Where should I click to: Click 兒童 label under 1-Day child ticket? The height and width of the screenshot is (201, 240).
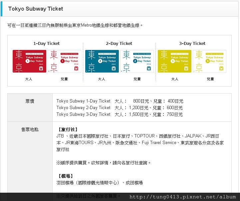point(64,79)
